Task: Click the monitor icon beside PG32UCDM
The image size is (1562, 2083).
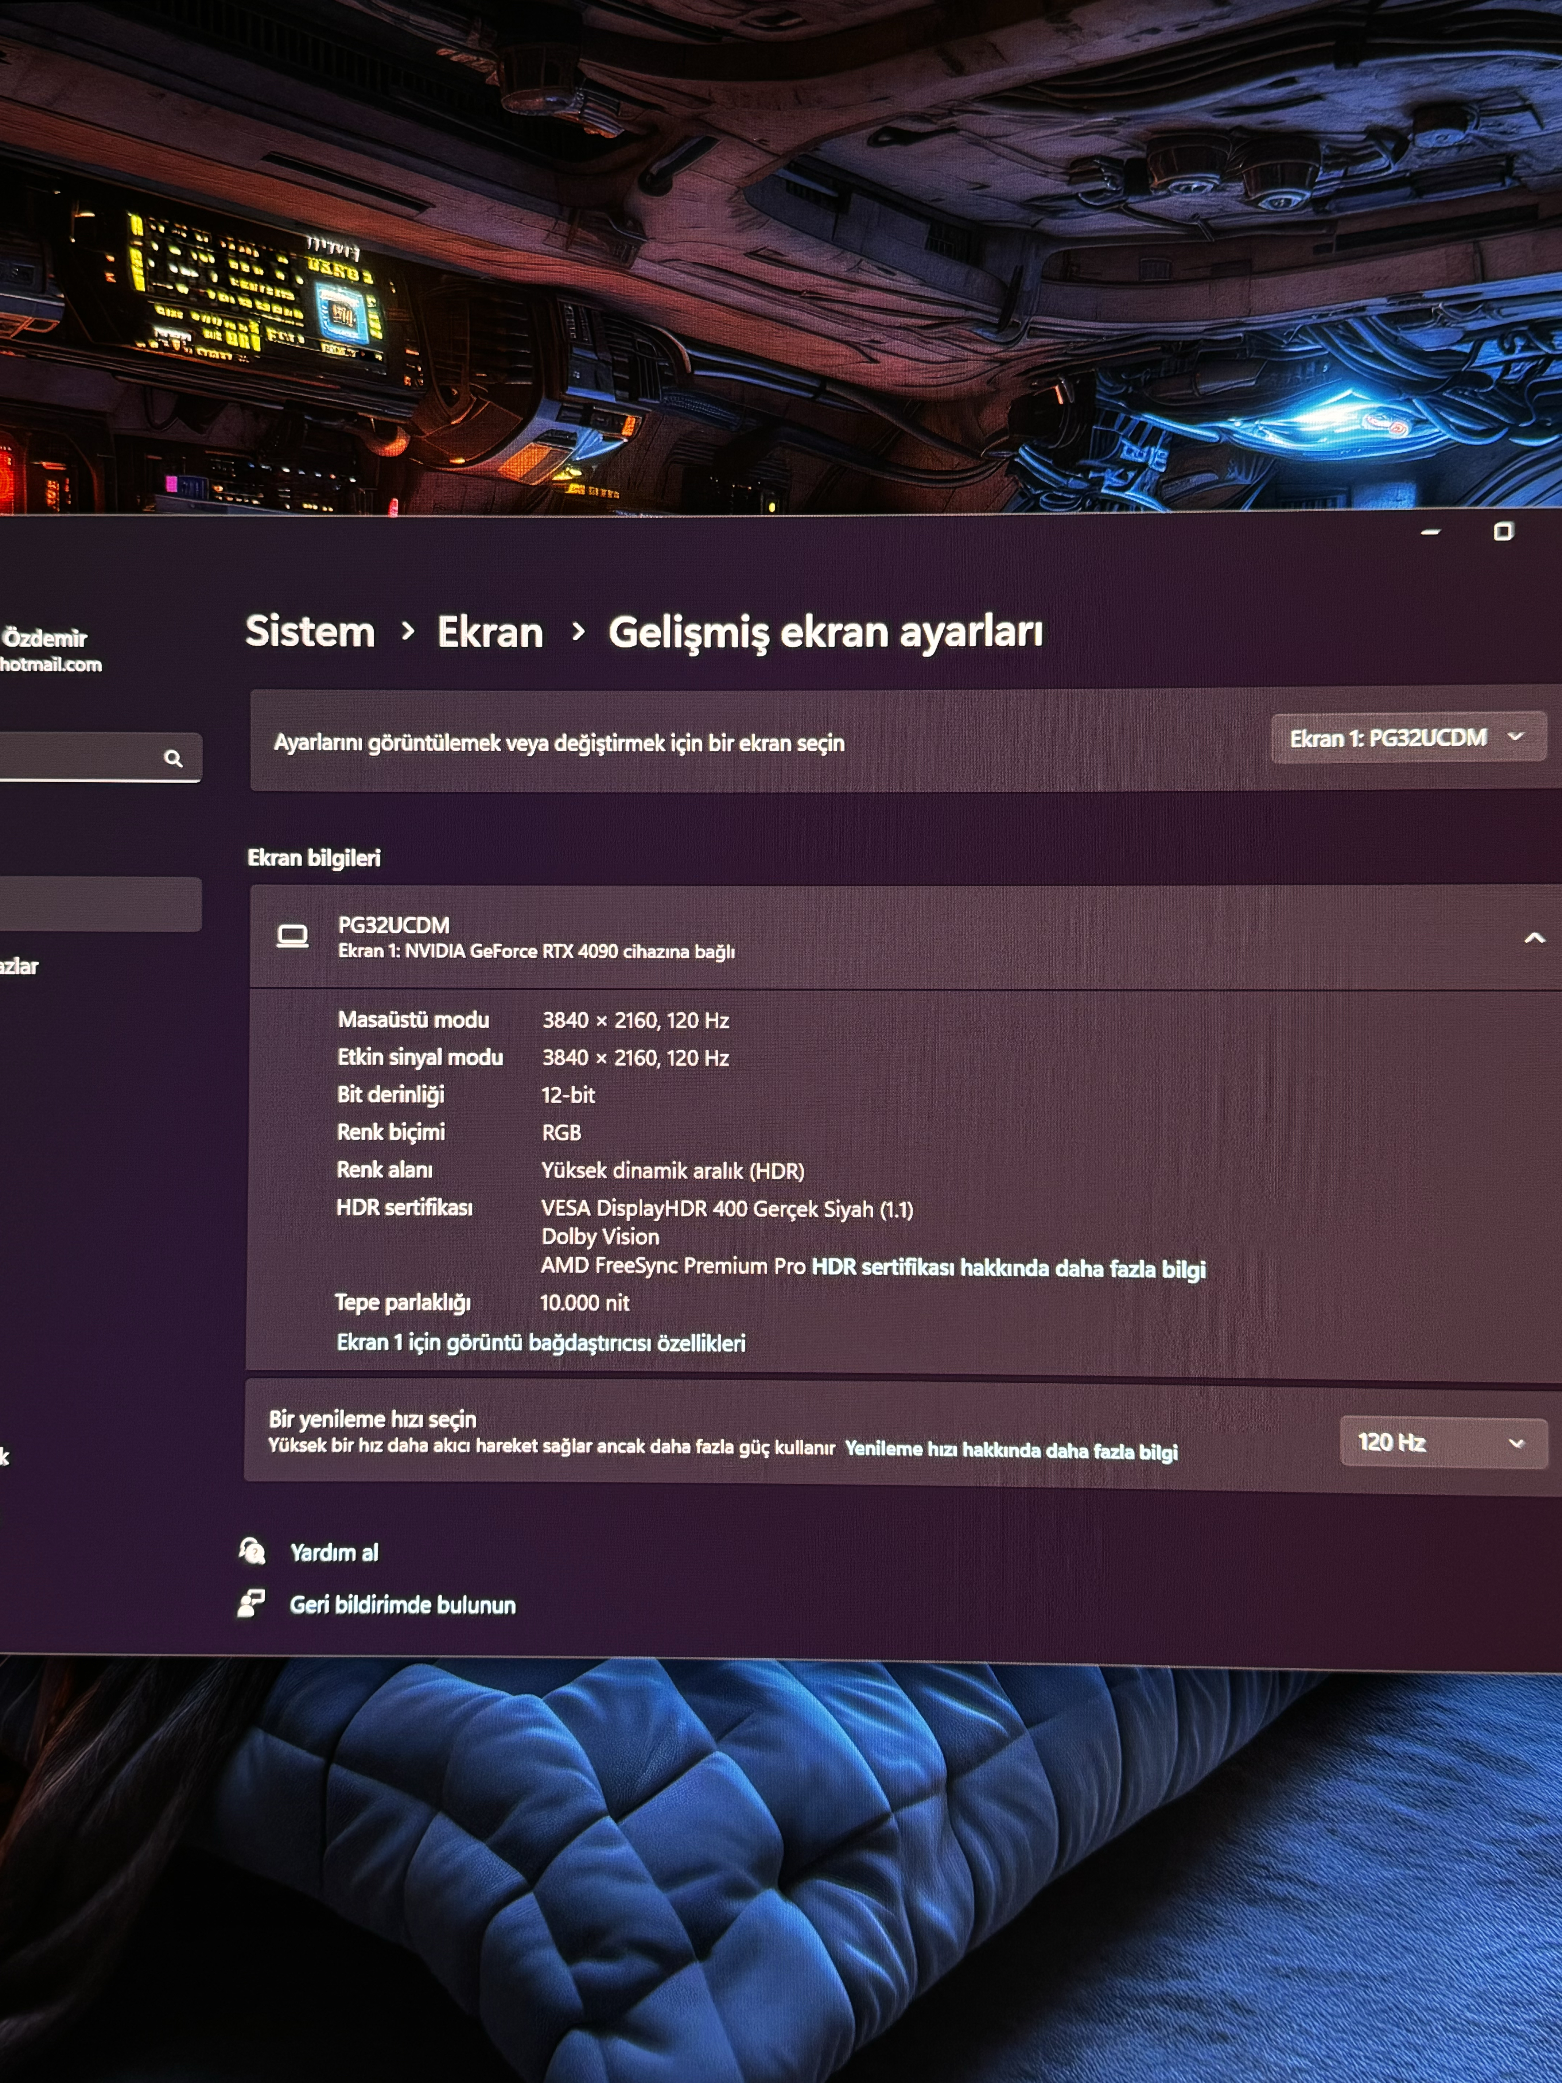Action: point(293,936)
